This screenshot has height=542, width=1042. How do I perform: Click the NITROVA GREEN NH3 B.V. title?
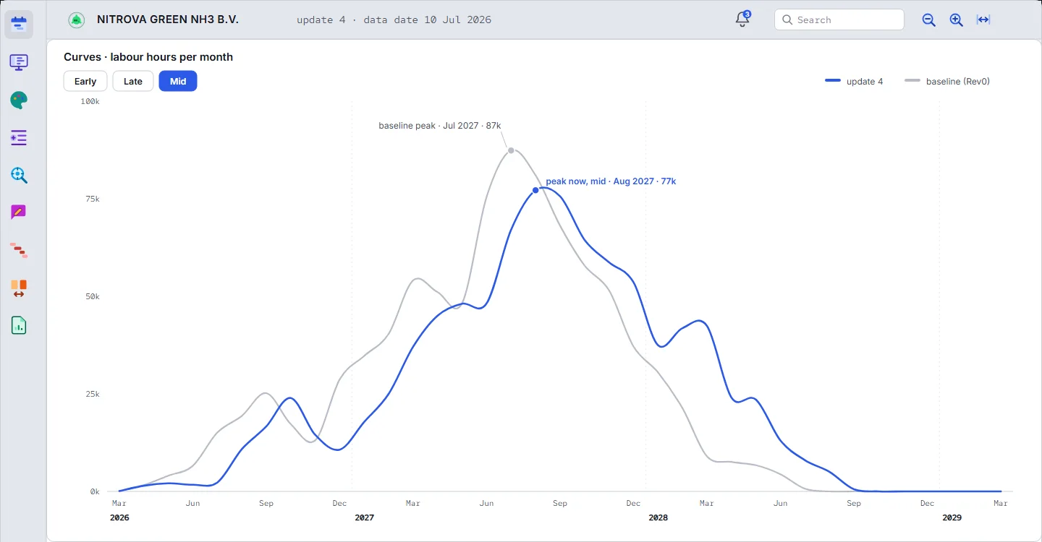[168, 20]
